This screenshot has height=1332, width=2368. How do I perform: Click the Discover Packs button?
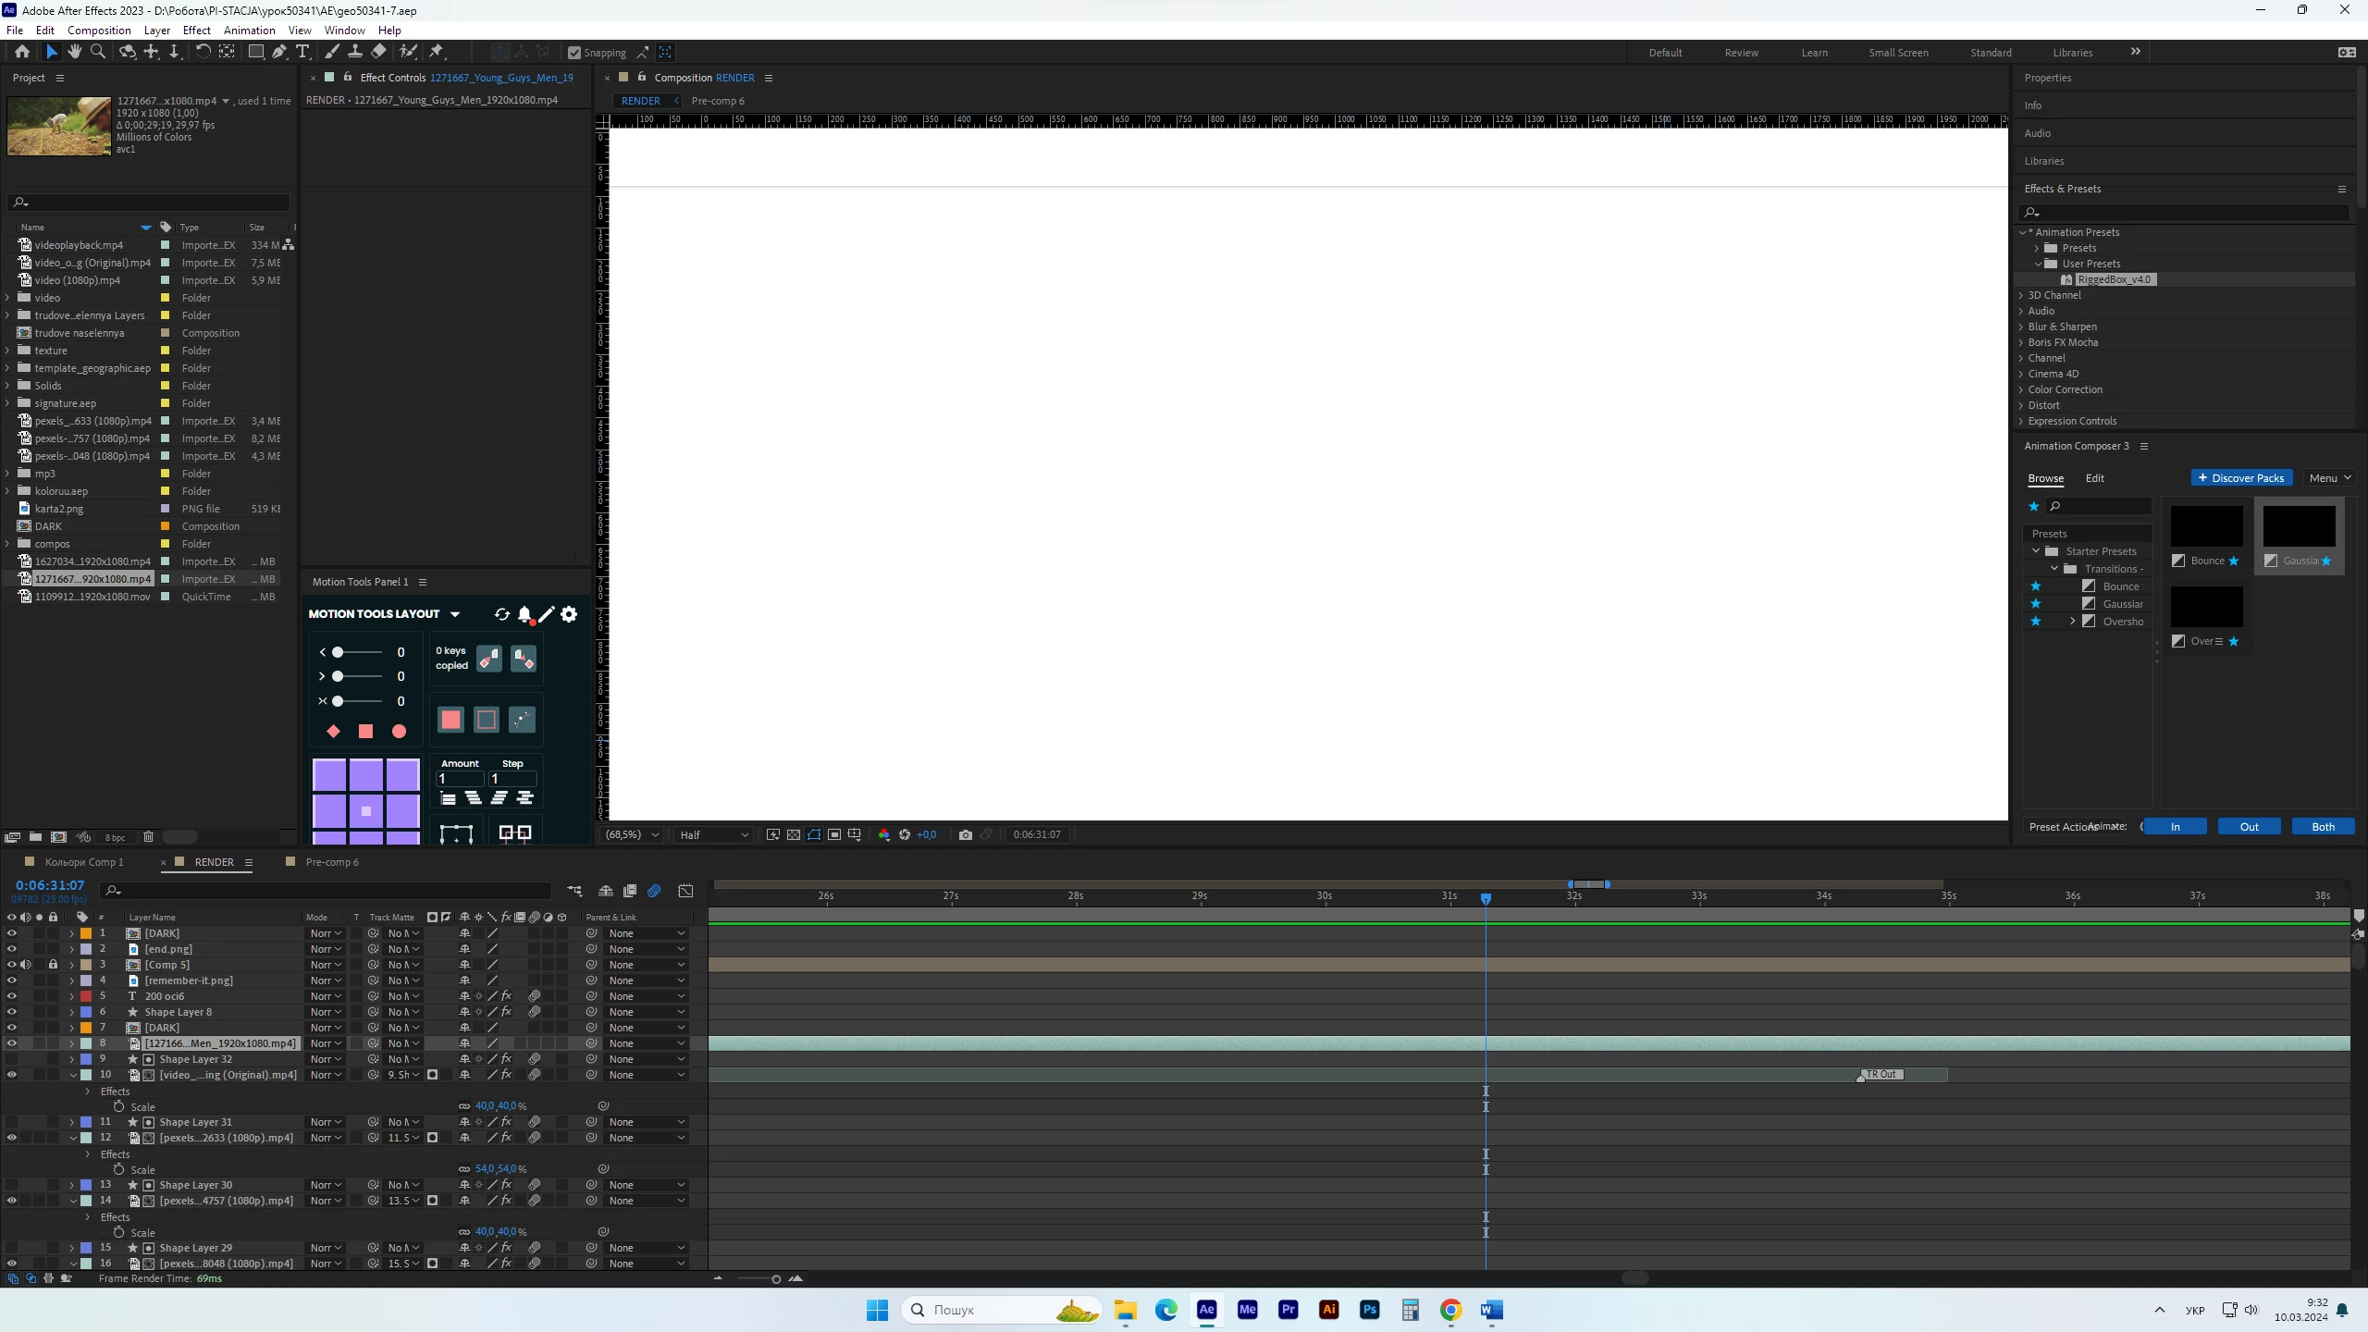2241,478
